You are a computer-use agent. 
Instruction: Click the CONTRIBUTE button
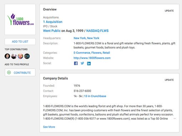click(20, 72)
